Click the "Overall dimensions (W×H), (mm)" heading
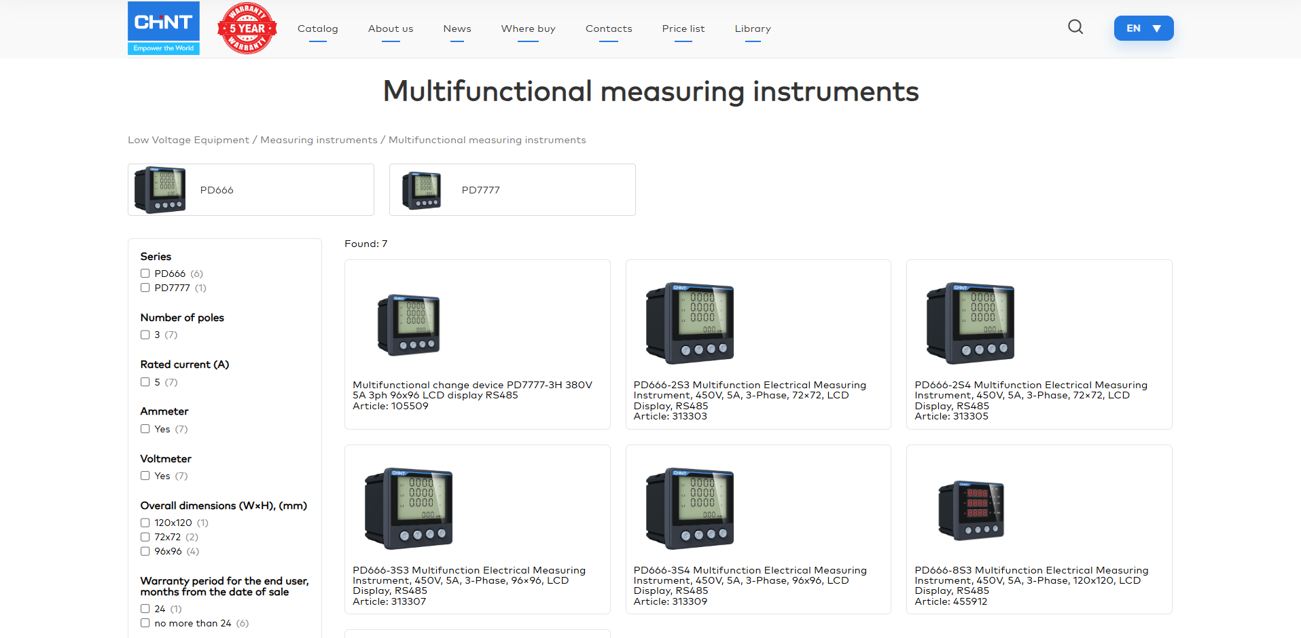 click(x=224, y=506)
